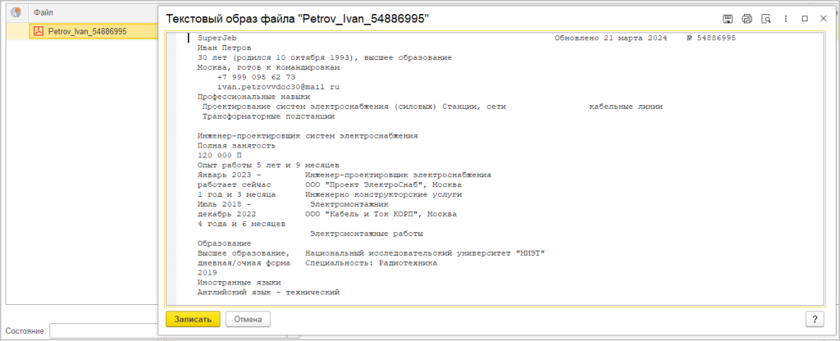This screenshot has height=341, width=840.
Task: Open print preview magnifier icon
Action: click(767, 19)
